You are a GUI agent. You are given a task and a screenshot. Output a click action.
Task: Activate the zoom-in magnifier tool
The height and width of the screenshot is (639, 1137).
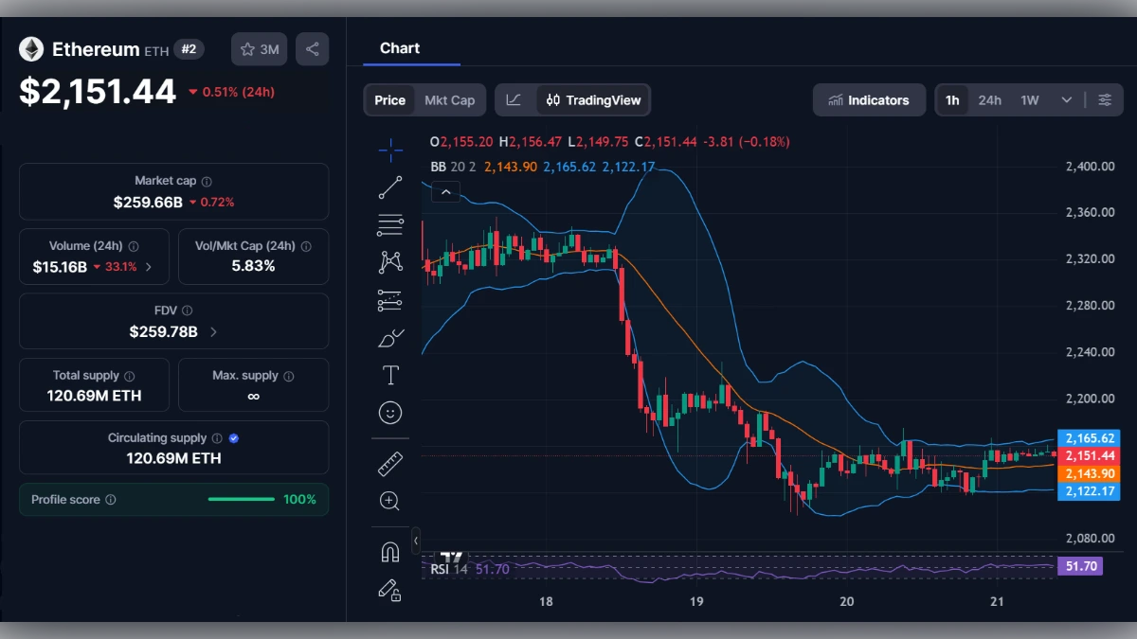coord(390,502)
